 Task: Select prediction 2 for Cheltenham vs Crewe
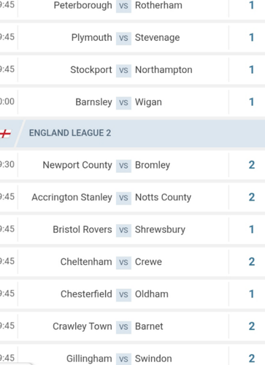[252, 262]
